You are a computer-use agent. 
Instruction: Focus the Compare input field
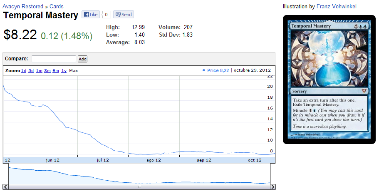[54, 59]
